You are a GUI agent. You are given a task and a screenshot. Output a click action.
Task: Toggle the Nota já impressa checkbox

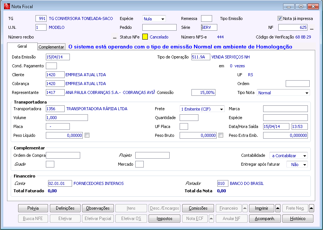click(280, 18)
